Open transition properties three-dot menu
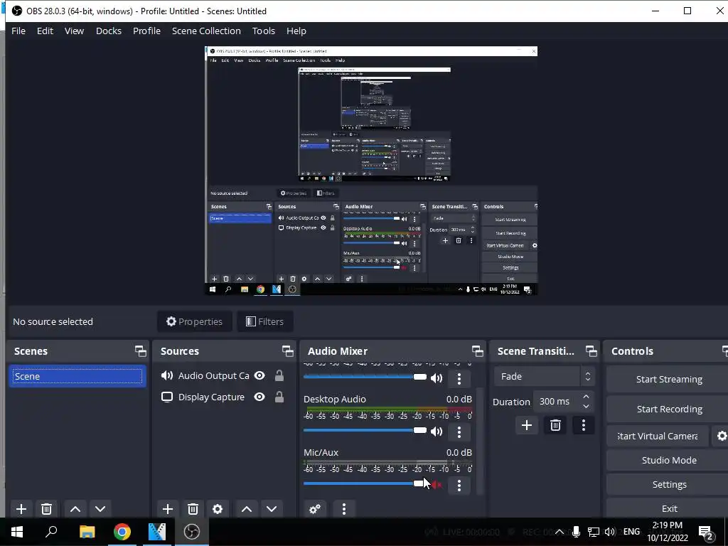Screen dimensions: 728x546 point(584,425)
